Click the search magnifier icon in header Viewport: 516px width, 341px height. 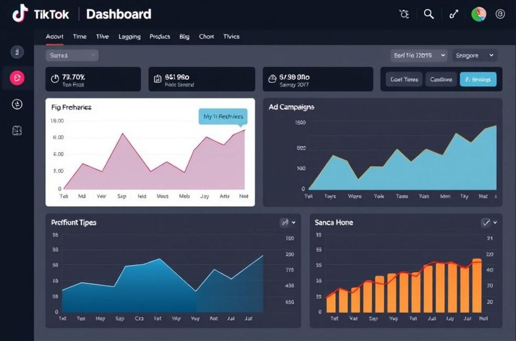click(x=428, y=14)
